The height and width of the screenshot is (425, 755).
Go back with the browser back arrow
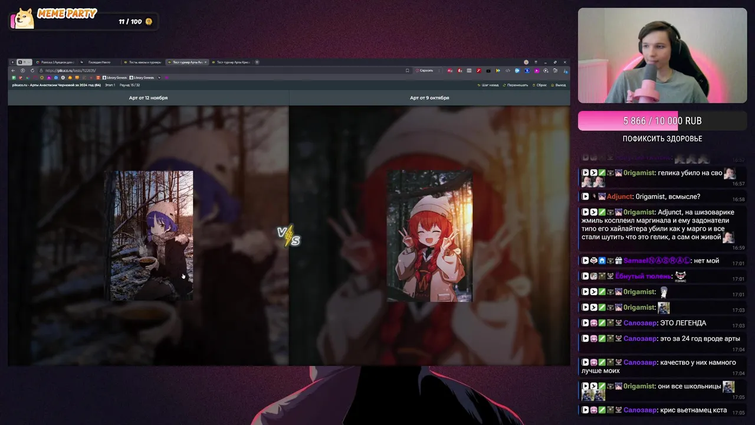coord(13,70)
